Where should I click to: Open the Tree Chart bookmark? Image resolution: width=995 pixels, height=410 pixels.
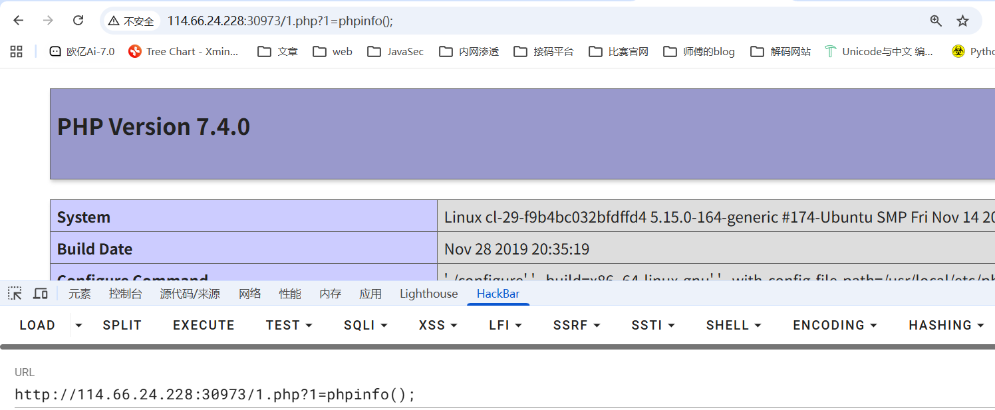[184, 51]
